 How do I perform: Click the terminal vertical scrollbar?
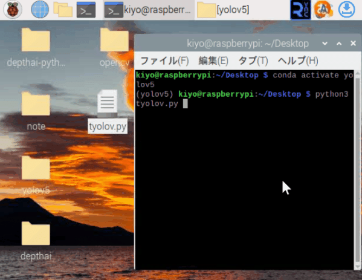[x=358, y=170]
